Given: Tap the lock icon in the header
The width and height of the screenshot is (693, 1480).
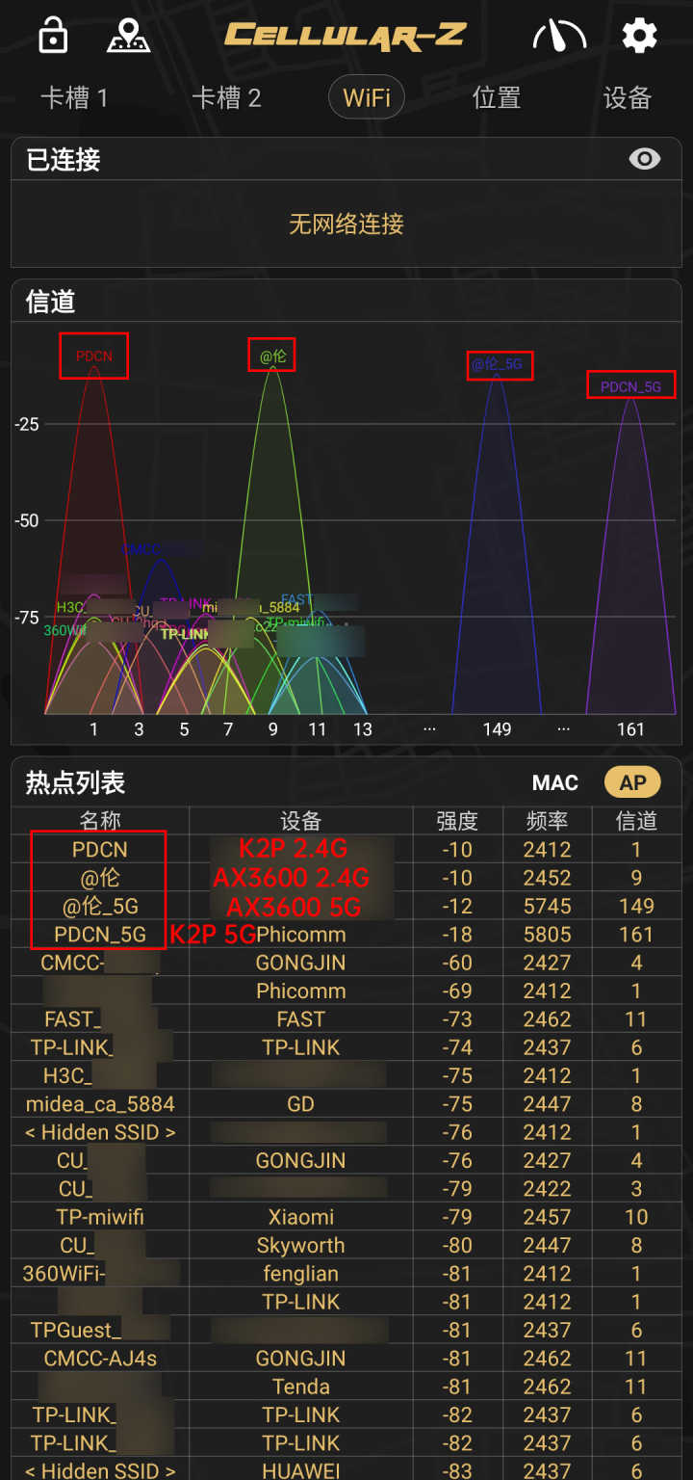Looking at the screenshot, I should point(53,36).
